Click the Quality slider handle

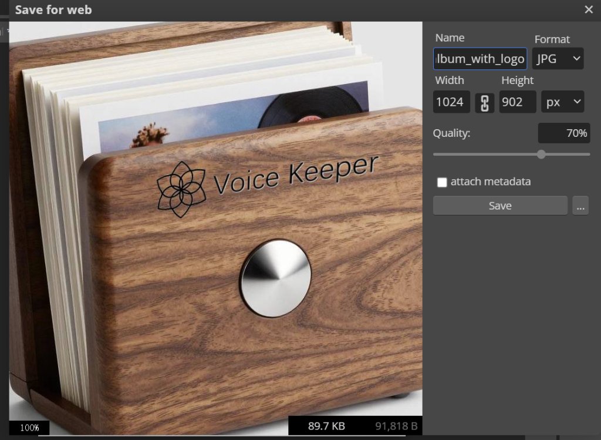(541, 154)
